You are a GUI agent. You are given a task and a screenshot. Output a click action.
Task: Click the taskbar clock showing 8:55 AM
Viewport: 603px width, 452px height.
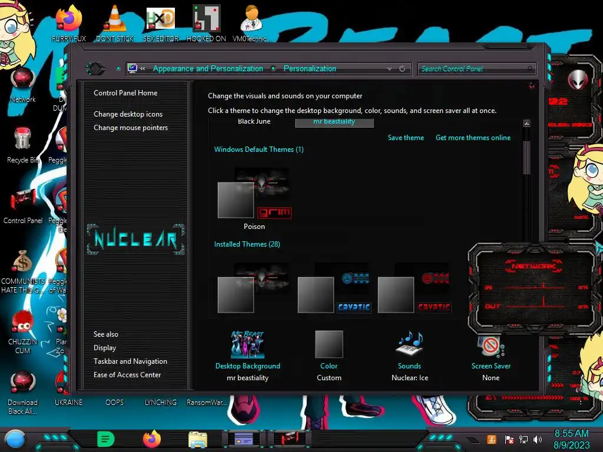tap(571, 439)
